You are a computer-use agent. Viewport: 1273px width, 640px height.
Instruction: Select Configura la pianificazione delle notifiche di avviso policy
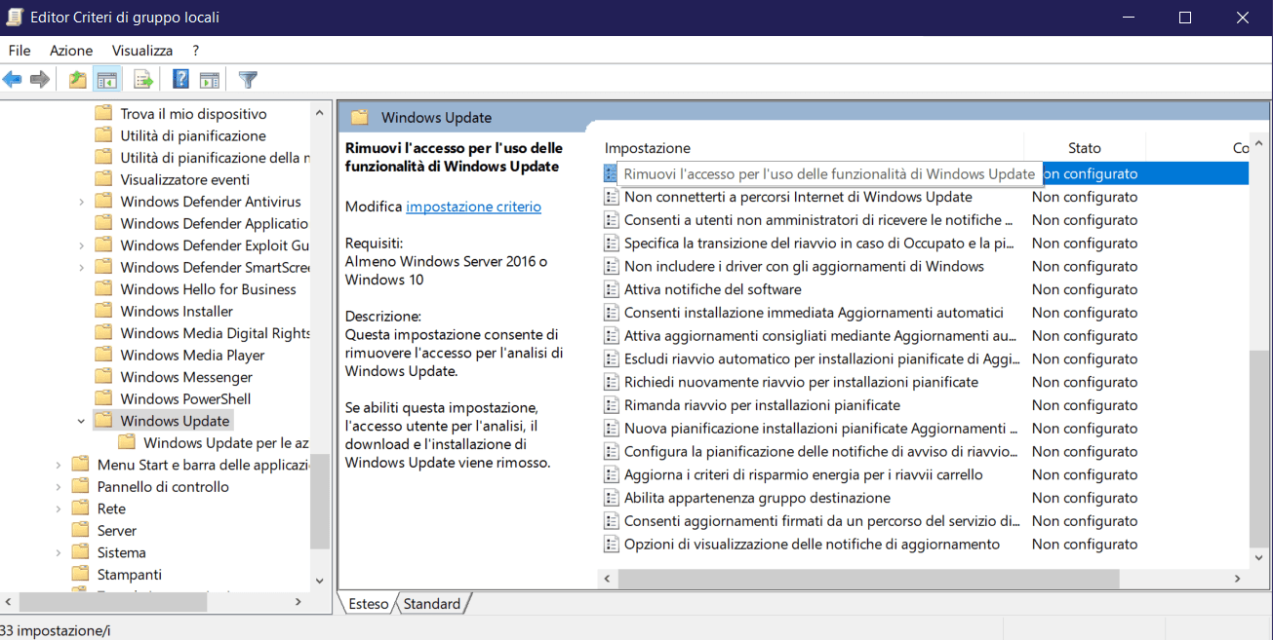point(822,451)
